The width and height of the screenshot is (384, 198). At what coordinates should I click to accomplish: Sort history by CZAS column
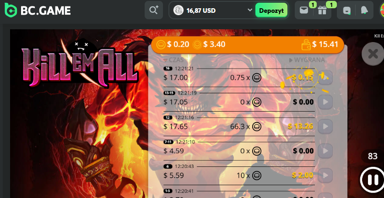(173, 60)
